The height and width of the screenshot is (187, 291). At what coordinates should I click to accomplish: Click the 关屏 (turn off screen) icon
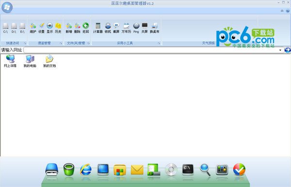tap(145, 28)
